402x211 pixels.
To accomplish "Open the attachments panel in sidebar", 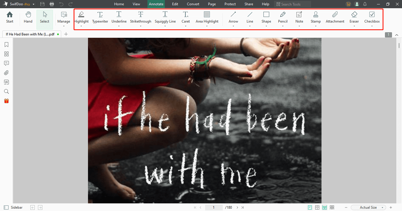I will pos(6,73).
